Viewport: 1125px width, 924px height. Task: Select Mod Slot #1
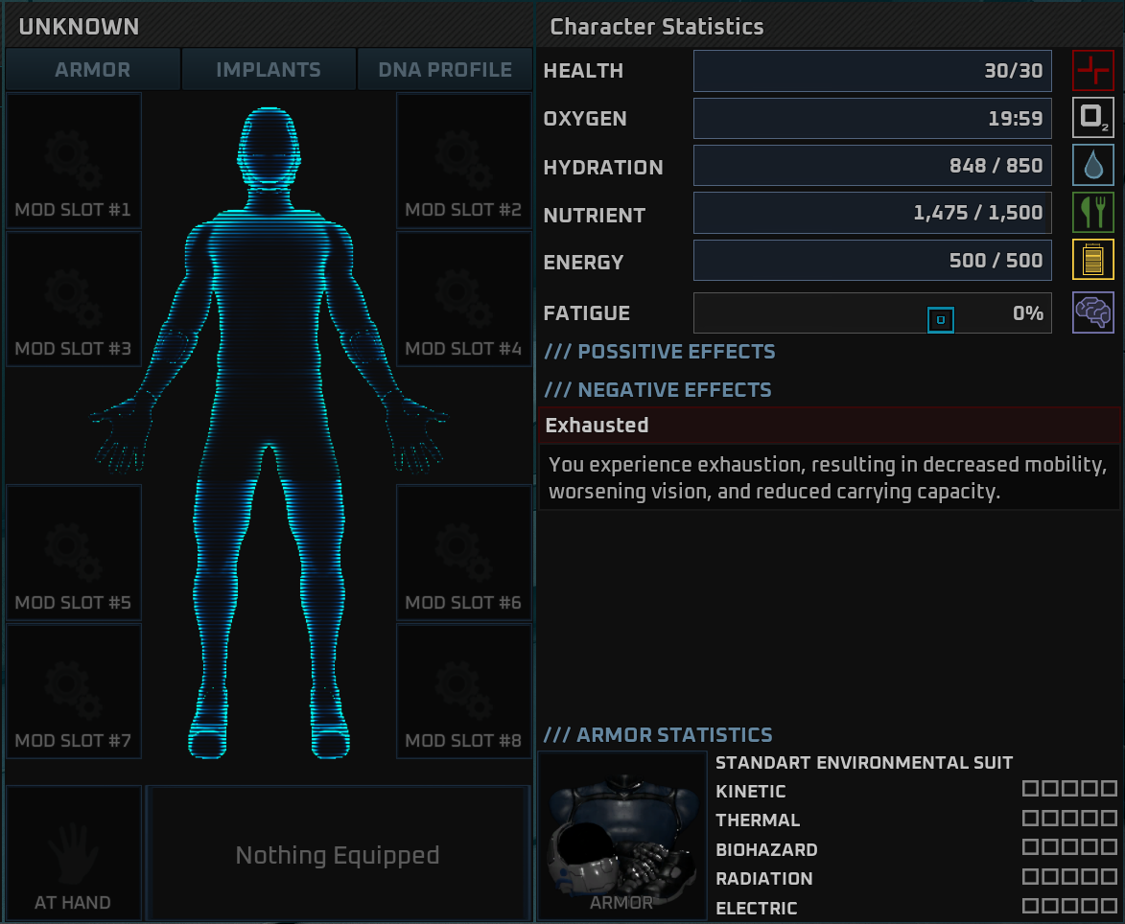73,160
